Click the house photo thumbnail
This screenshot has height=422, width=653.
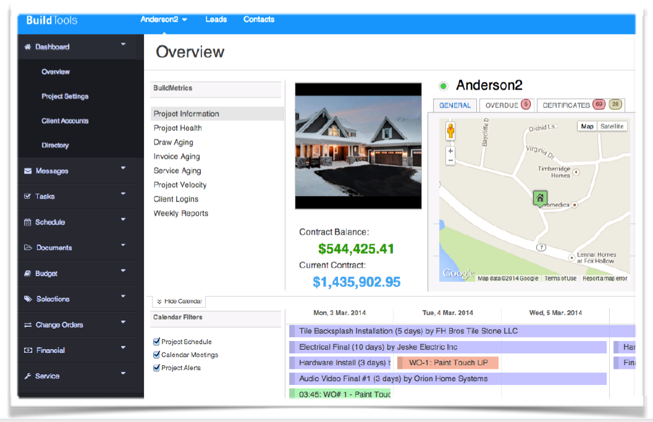point(358,146)
